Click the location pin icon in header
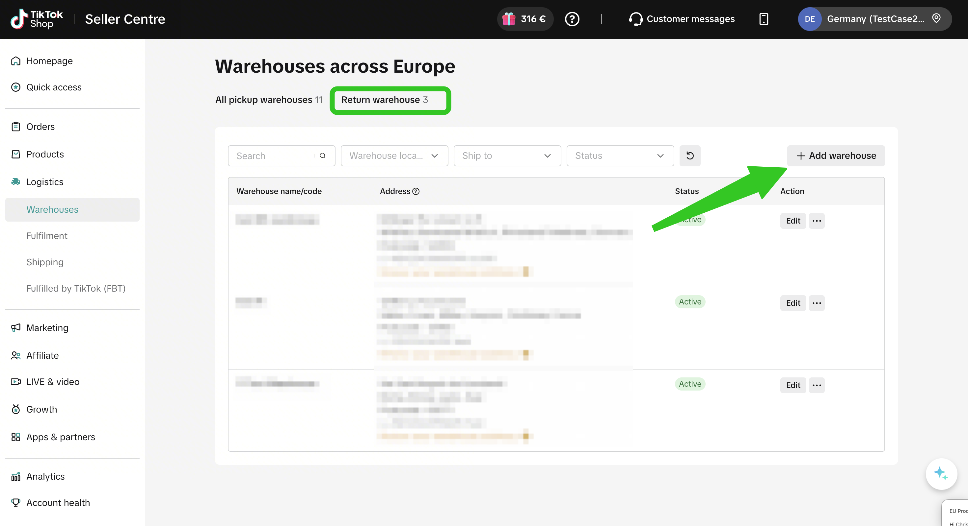 (x=936, y=18)
